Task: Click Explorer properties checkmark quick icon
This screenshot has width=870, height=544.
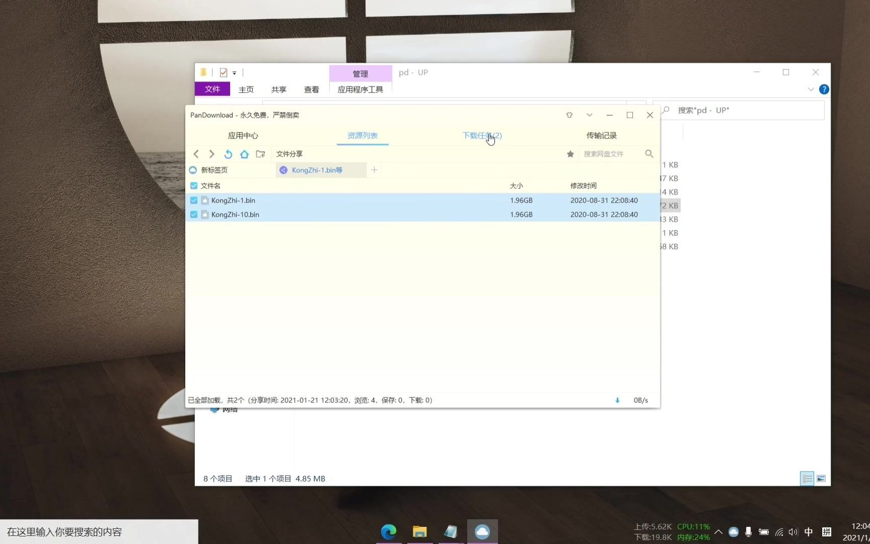Action: (x=224, y=73)
